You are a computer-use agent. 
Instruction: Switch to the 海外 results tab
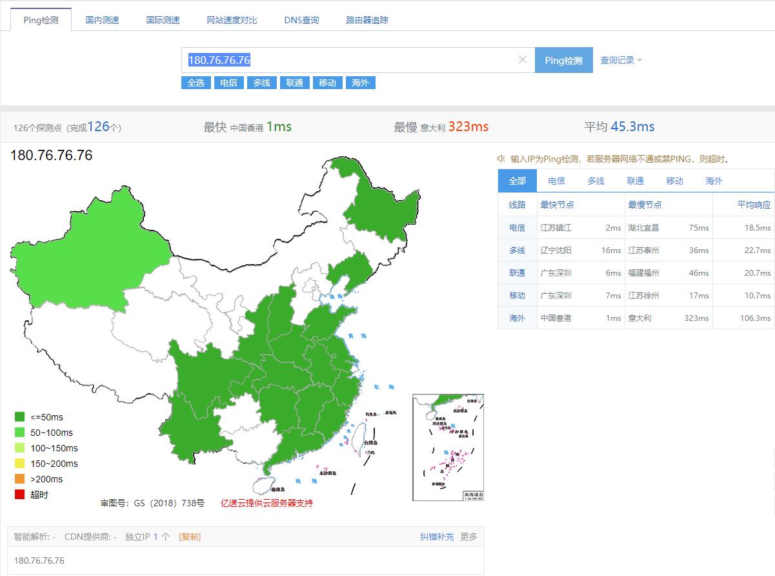coord(713,181)
